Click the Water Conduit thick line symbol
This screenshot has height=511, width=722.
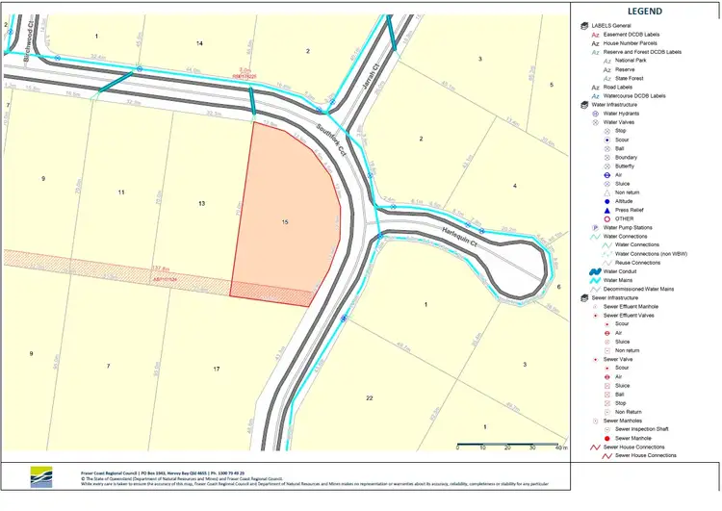tap(595, 271)
